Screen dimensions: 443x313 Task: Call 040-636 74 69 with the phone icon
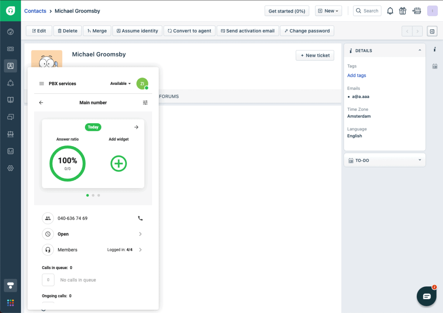[x=140, y=218]
